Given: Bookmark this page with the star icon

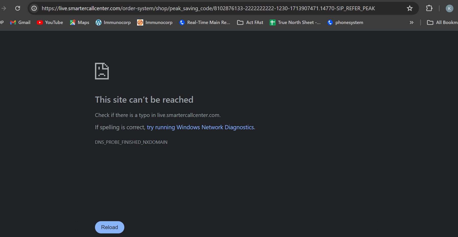Looking at the screenshot, I should click(x=409, y=8).
